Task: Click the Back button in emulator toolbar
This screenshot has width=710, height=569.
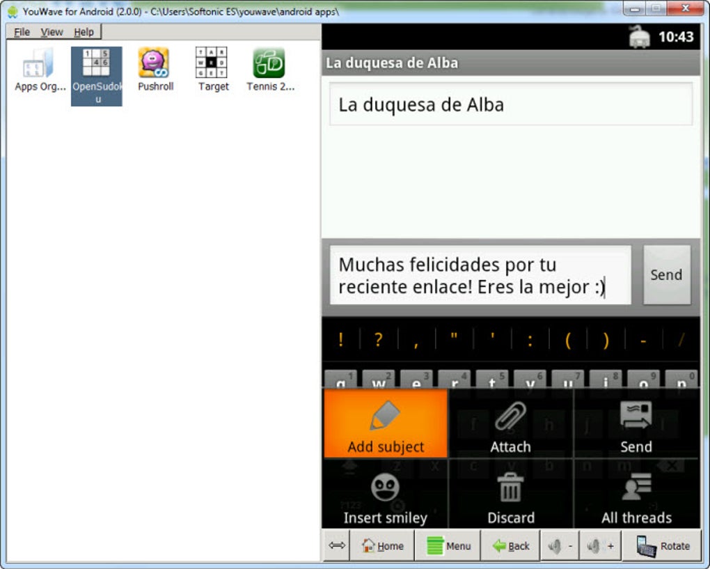Action: coord(511,546)
